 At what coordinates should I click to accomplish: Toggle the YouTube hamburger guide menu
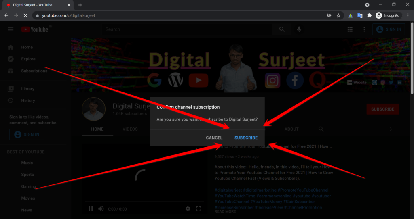(x=11, y=29)
